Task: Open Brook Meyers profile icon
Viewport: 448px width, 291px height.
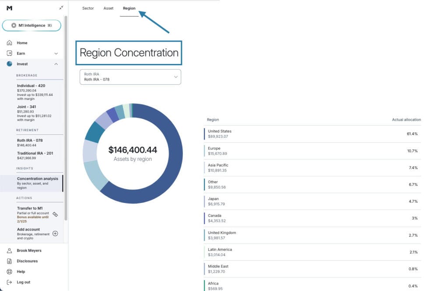Action: (x=10, y=251)
